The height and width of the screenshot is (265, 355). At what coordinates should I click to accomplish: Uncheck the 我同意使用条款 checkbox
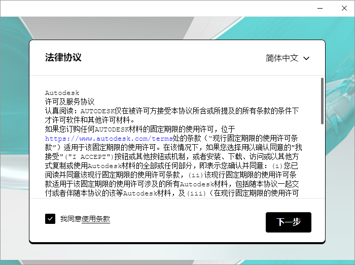tap(50, 219)
